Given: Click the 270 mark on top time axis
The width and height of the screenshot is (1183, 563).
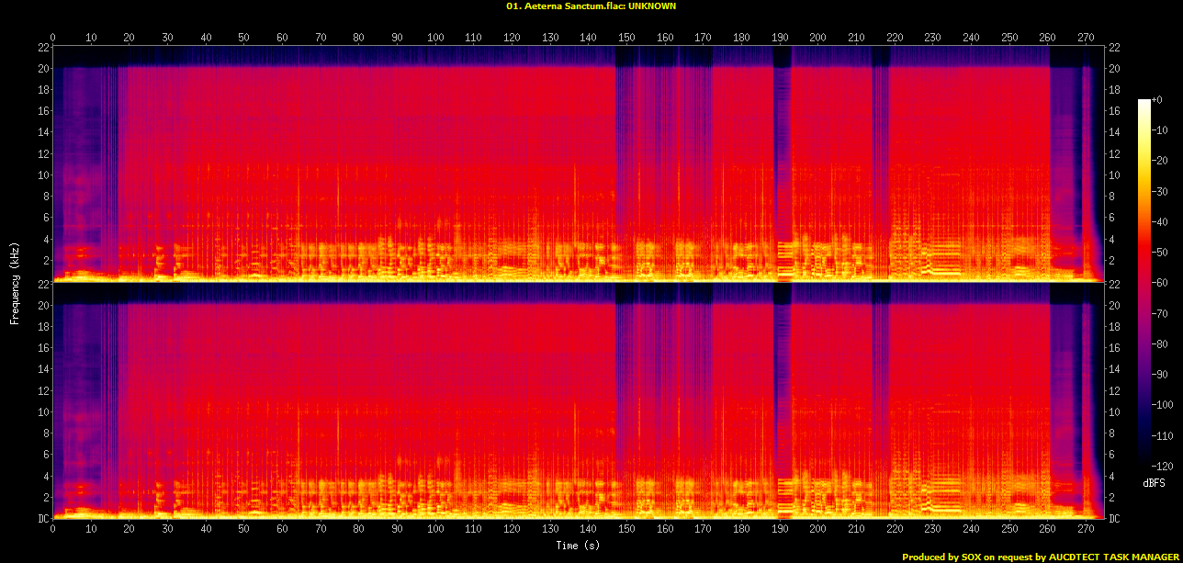Looking at the screenshot, I should pos(1086,38).
